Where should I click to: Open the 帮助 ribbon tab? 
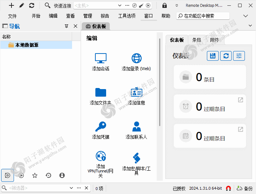coord(166,16)
